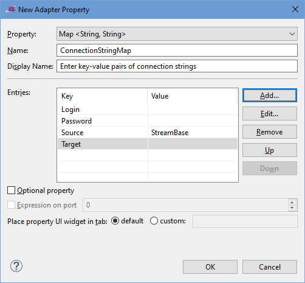Image resolution: width=305 pixels, height=283 pixels.
Task: Click the Display Name input field
Action: [177, 66]
